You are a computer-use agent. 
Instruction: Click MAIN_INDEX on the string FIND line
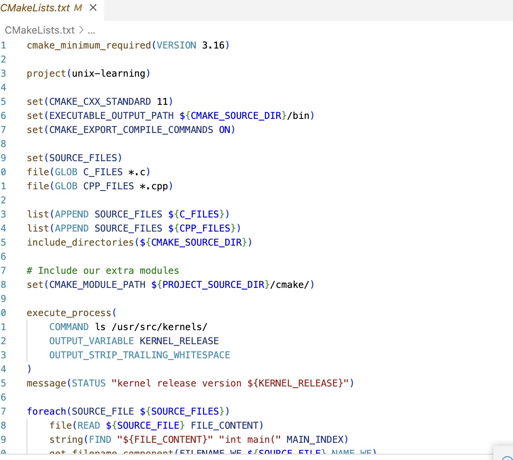[x=315, y=440]
